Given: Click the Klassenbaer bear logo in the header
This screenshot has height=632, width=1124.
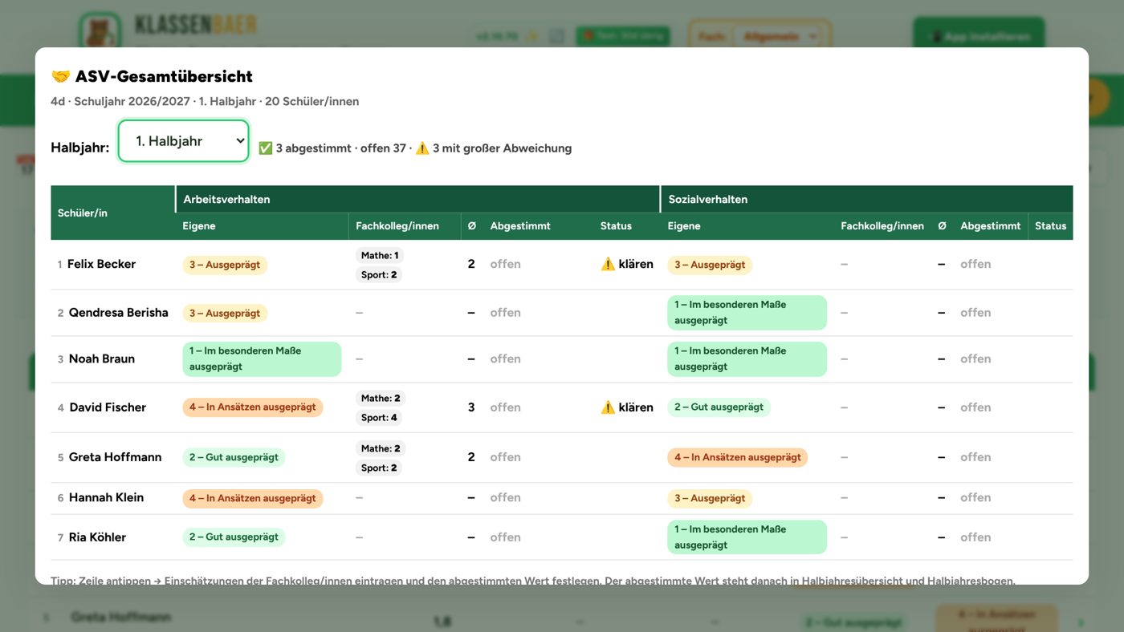Looking at the screenshot, I should tap(100, 34).
